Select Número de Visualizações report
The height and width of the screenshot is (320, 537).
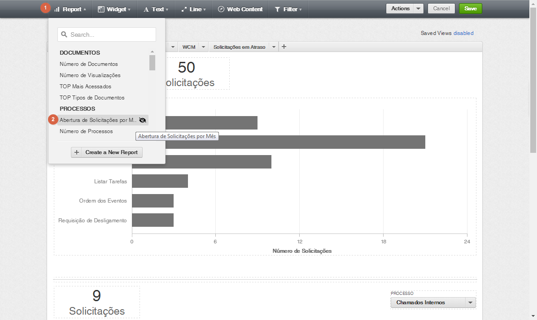90,75
